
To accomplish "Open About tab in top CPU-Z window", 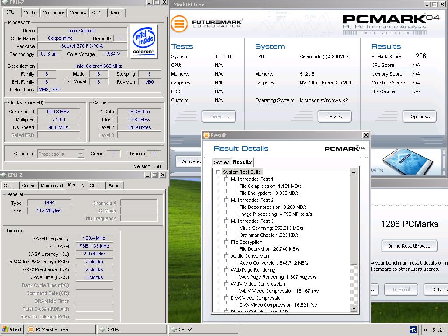I will tap(116, 13).
